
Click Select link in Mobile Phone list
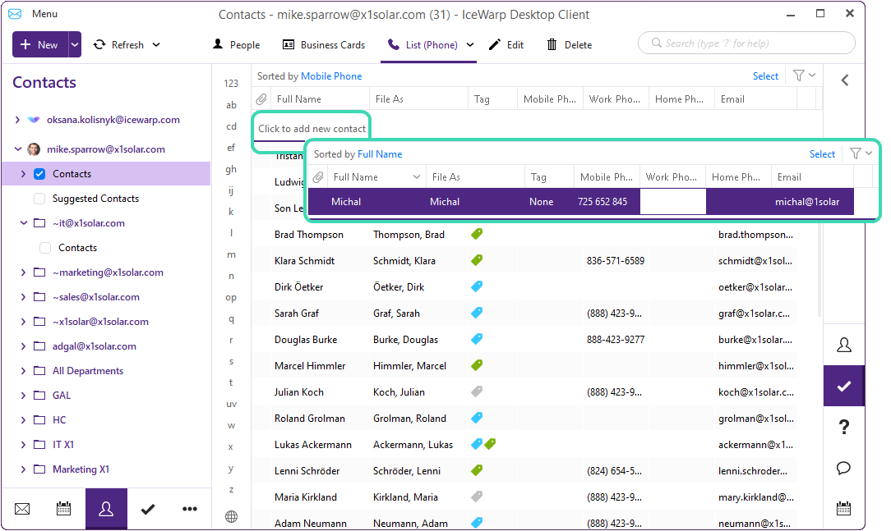765,76
